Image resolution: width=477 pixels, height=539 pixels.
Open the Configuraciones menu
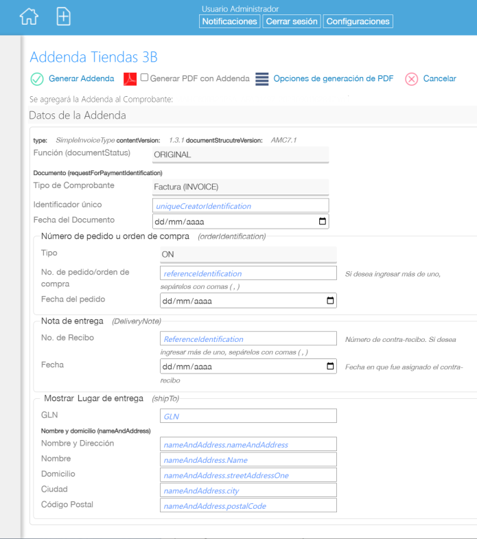click(x=358, y=21)
